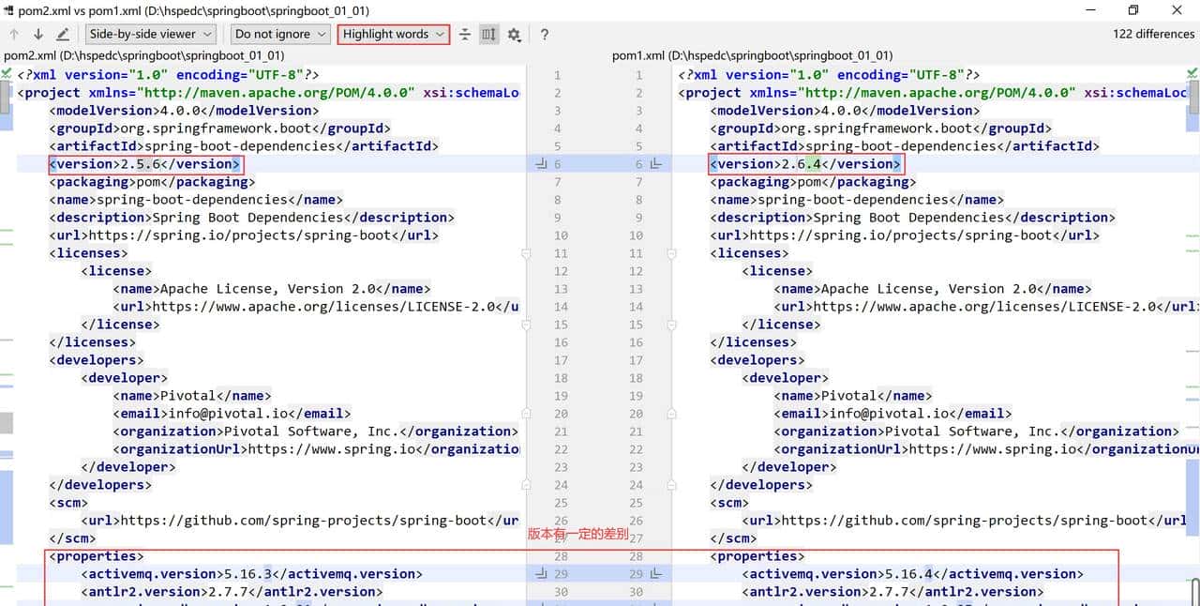1200x606 pixels.
Task: Open the diff settings gear icon
Action: (514, 35)
